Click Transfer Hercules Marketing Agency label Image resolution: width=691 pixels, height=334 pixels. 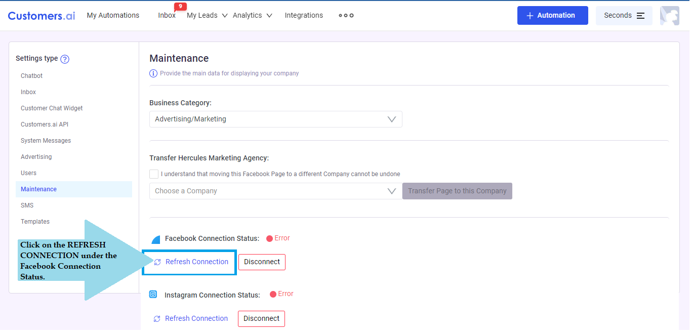[209, 158]
